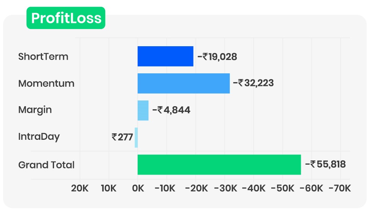The height and width of the screenshot is (212, 368).
Task: Click the -₹4,844 value label
Action: tap(171, 110)
